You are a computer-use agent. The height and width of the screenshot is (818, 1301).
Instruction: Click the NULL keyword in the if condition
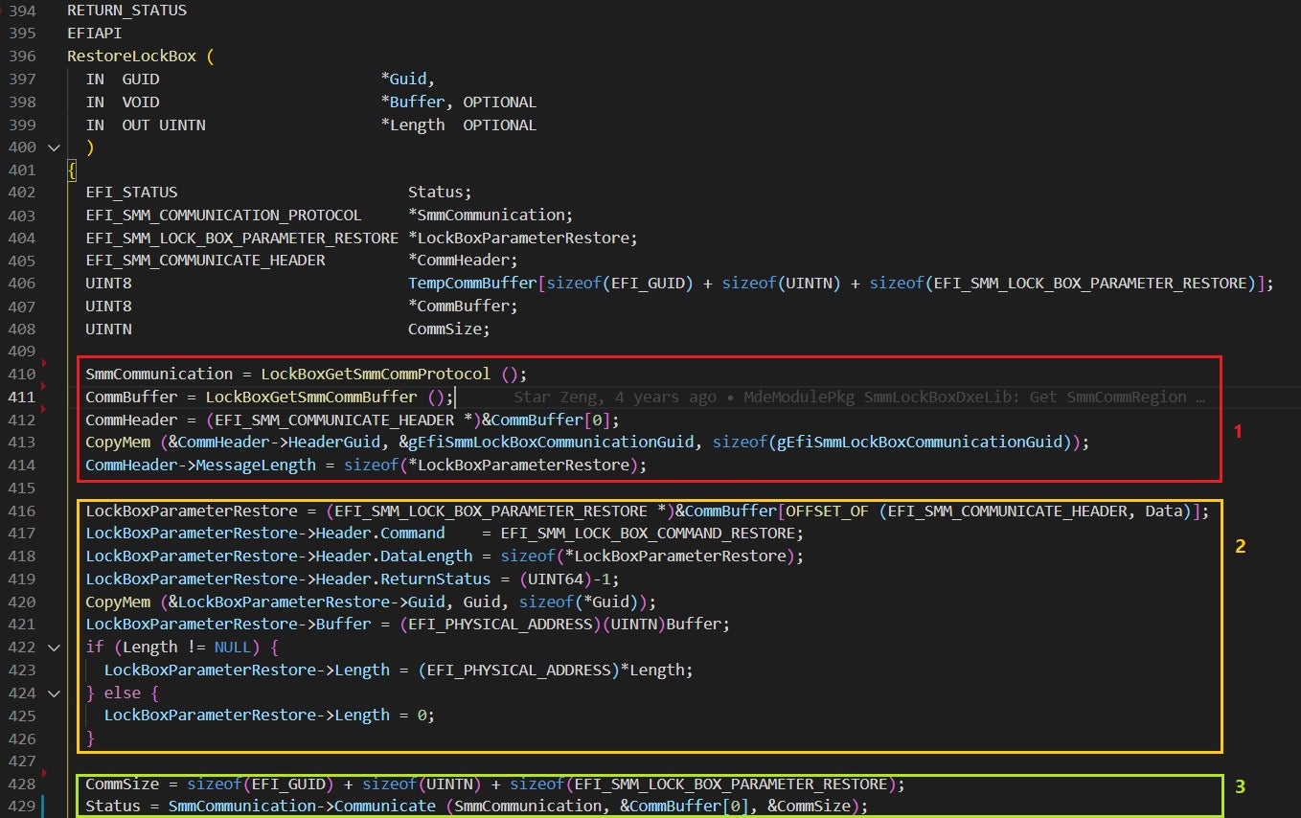233,648
